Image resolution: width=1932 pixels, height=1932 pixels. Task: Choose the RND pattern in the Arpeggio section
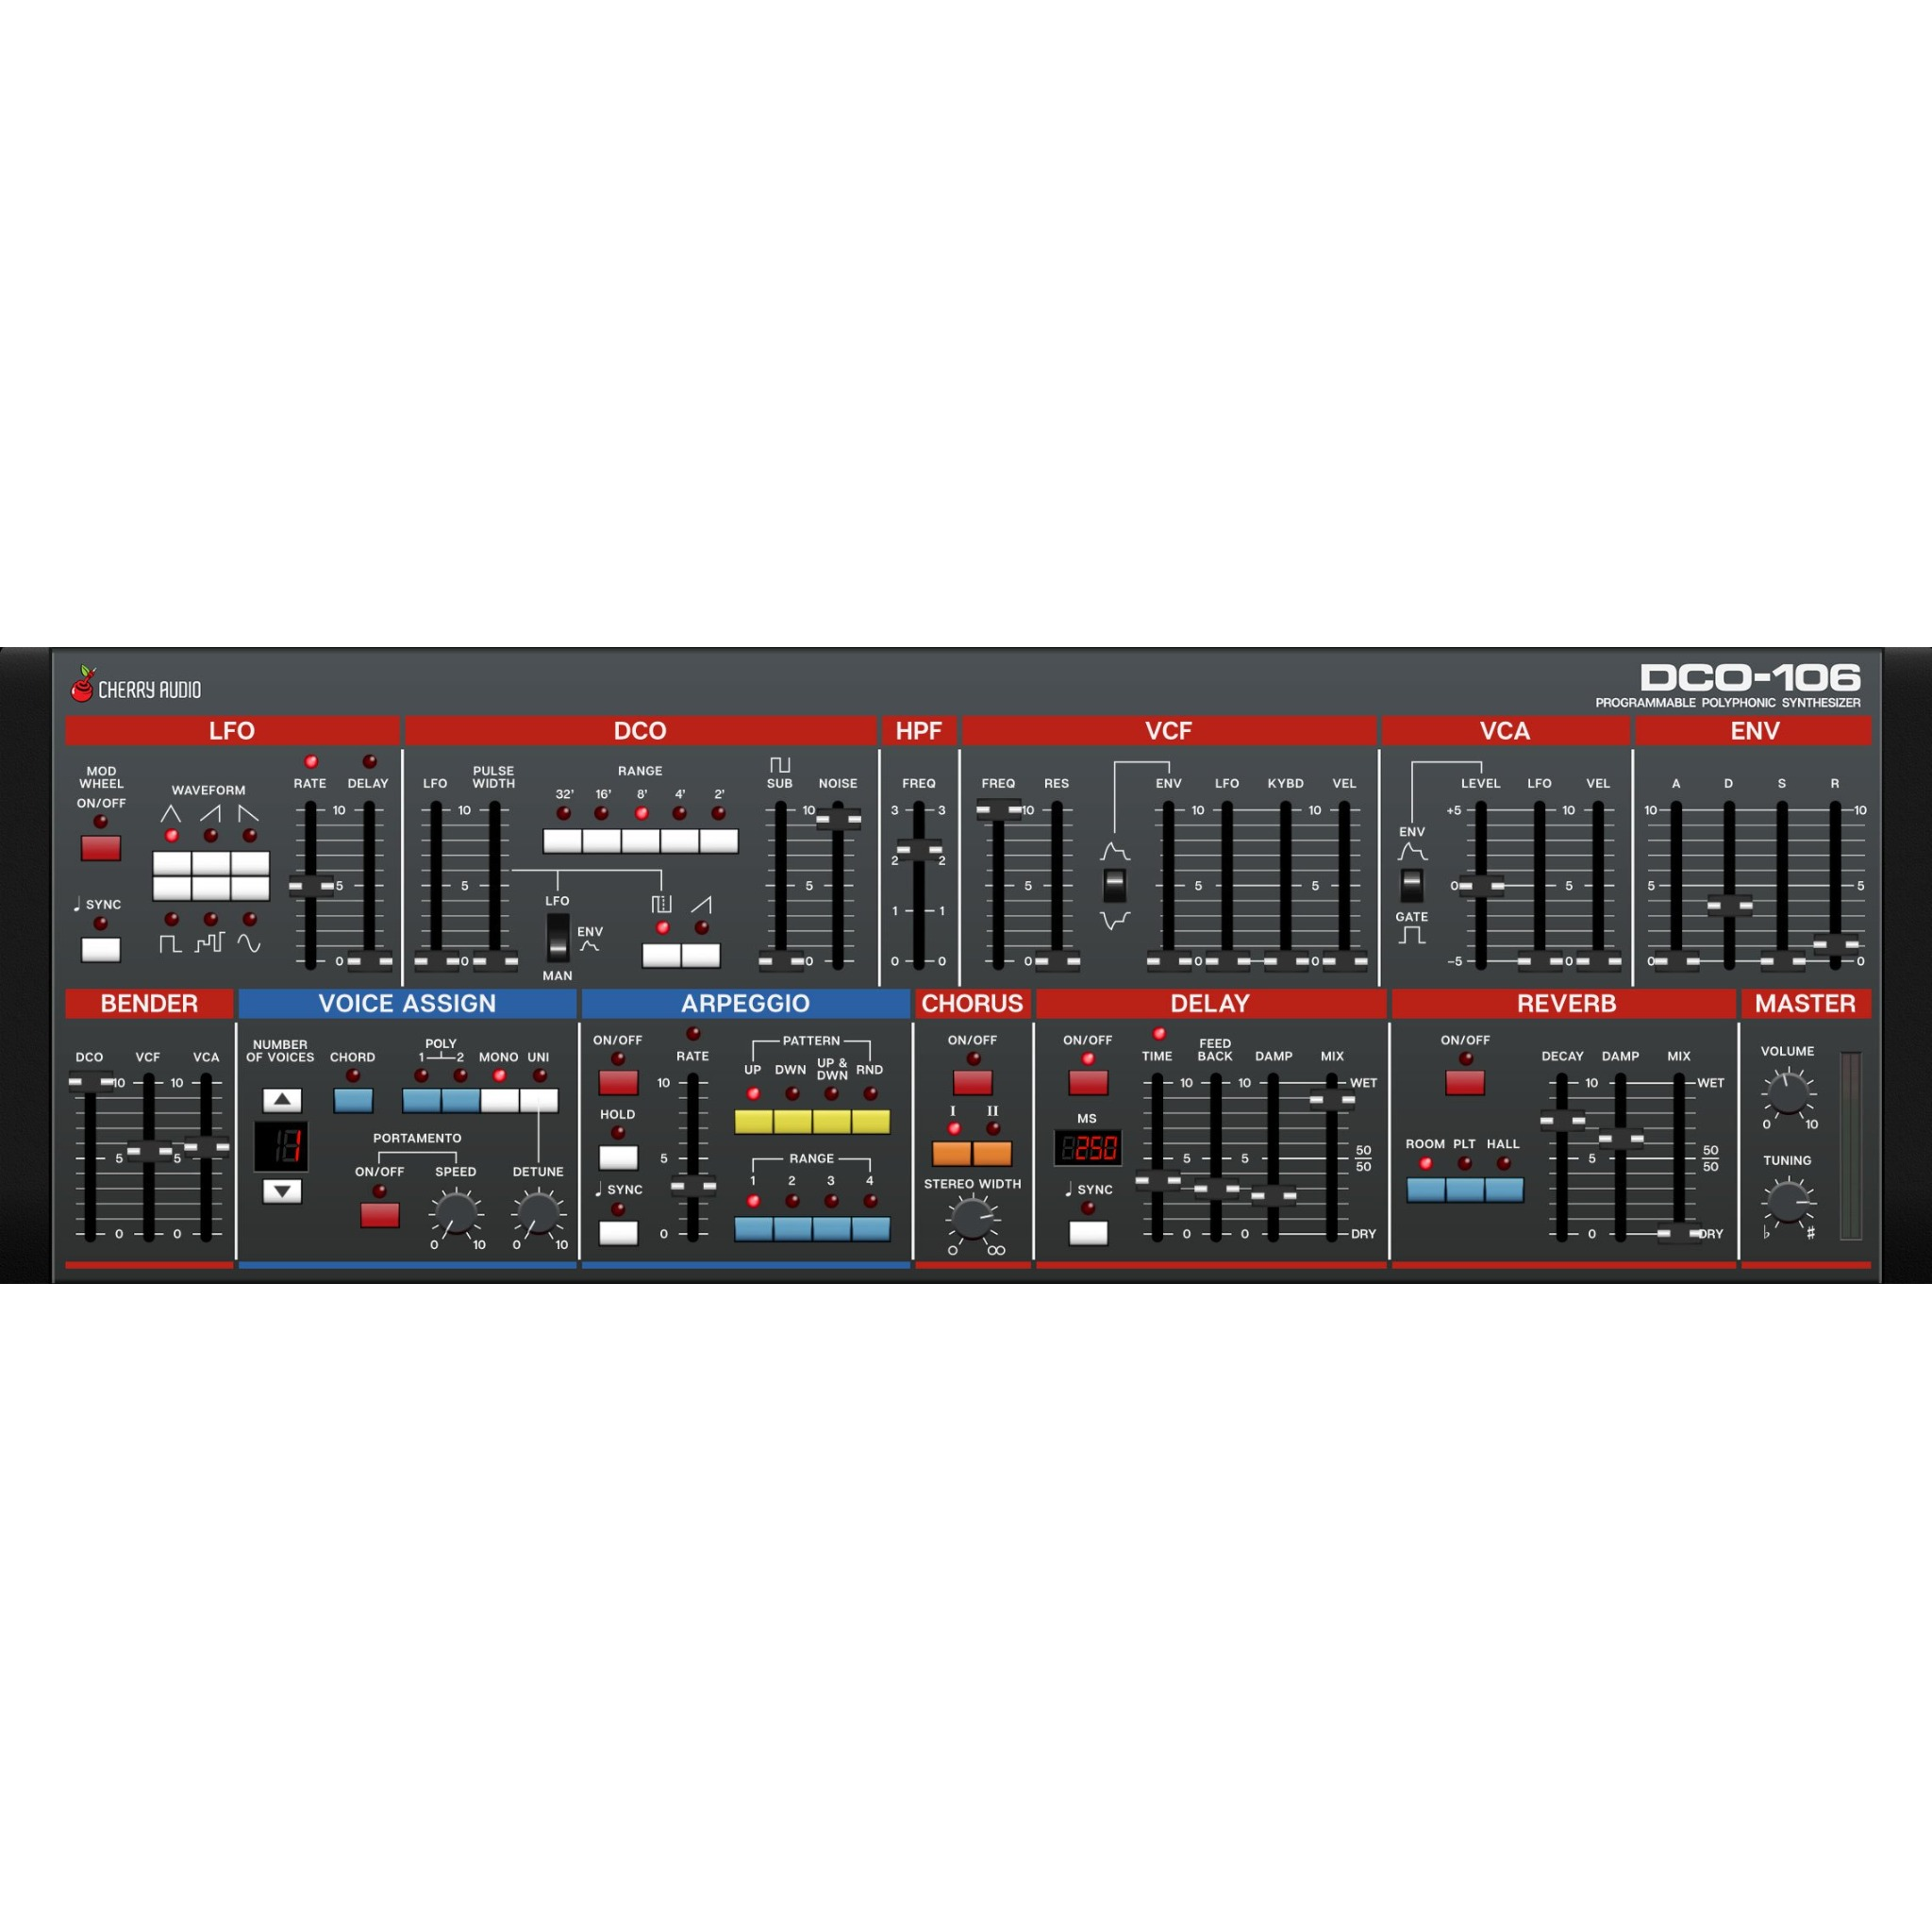click(870, 1122)
